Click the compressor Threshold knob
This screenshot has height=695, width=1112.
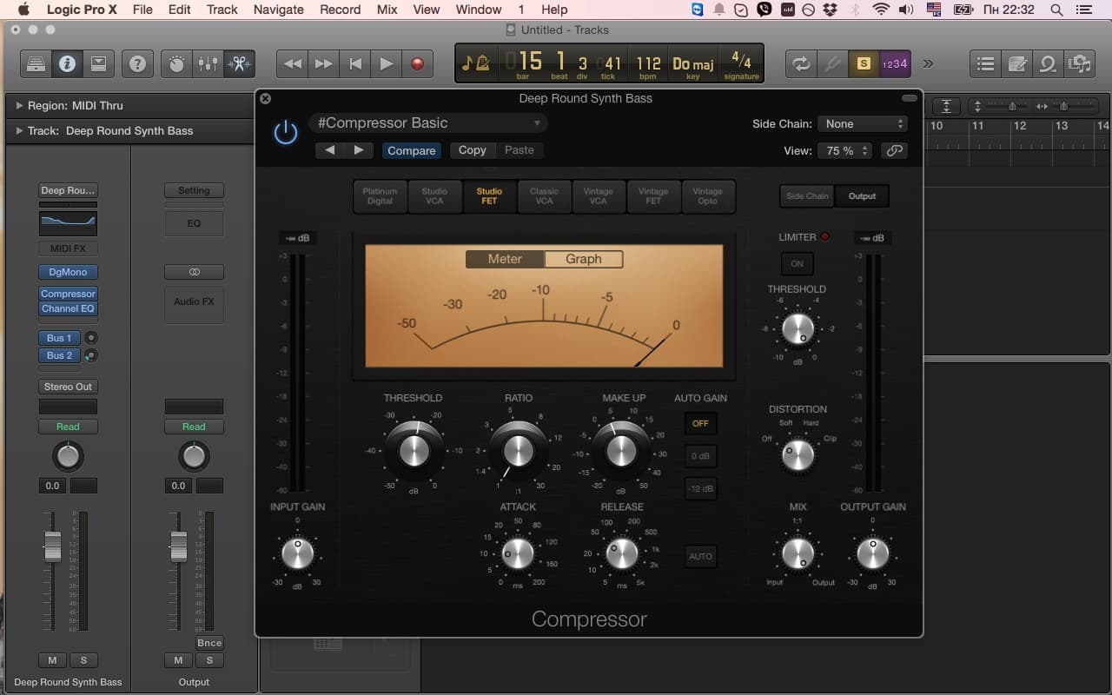coord(414,451)
